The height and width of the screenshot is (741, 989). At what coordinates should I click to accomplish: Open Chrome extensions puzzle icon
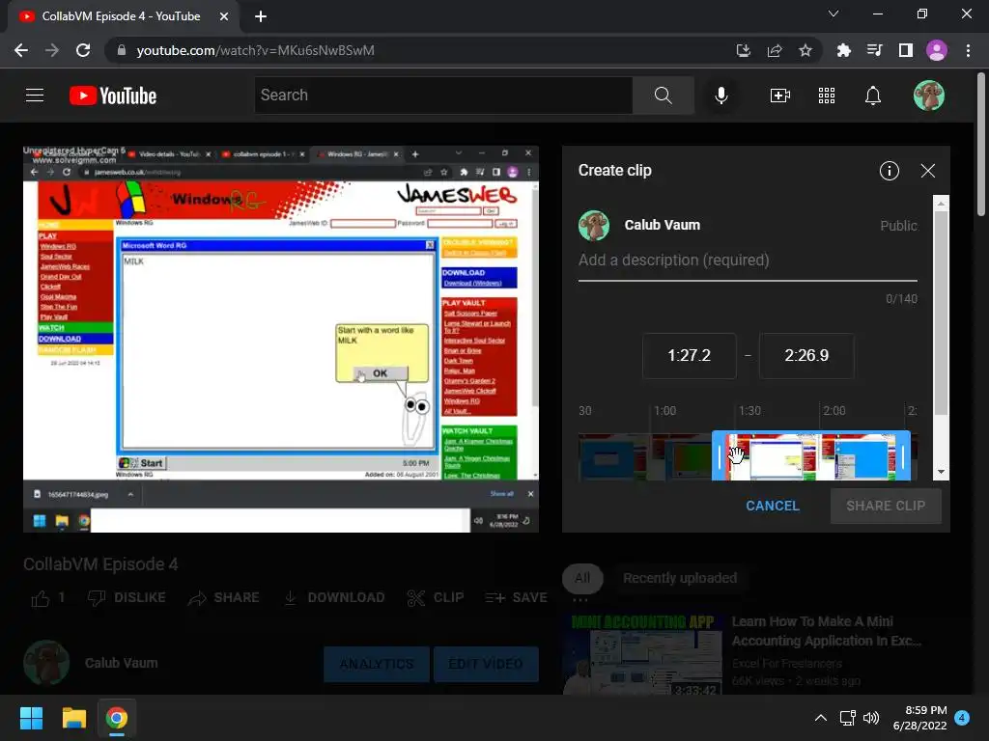pos(843,50)
